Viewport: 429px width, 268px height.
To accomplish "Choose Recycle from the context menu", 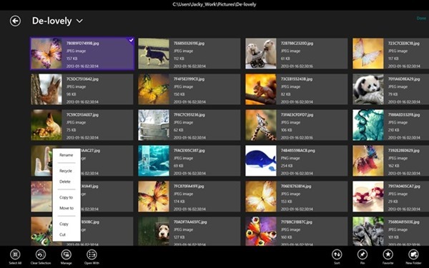I will tap(66, 171).
